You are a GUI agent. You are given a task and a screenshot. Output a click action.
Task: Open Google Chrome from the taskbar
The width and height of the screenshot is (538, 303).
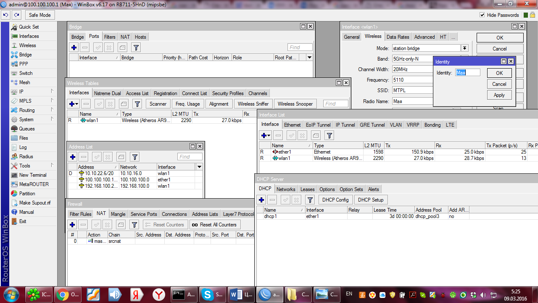tap(63, 295)
